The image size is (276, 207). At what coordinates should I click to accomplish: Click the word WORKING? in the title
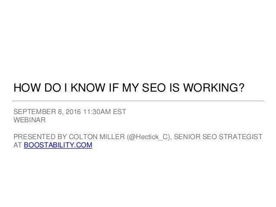tap(214, 88)
